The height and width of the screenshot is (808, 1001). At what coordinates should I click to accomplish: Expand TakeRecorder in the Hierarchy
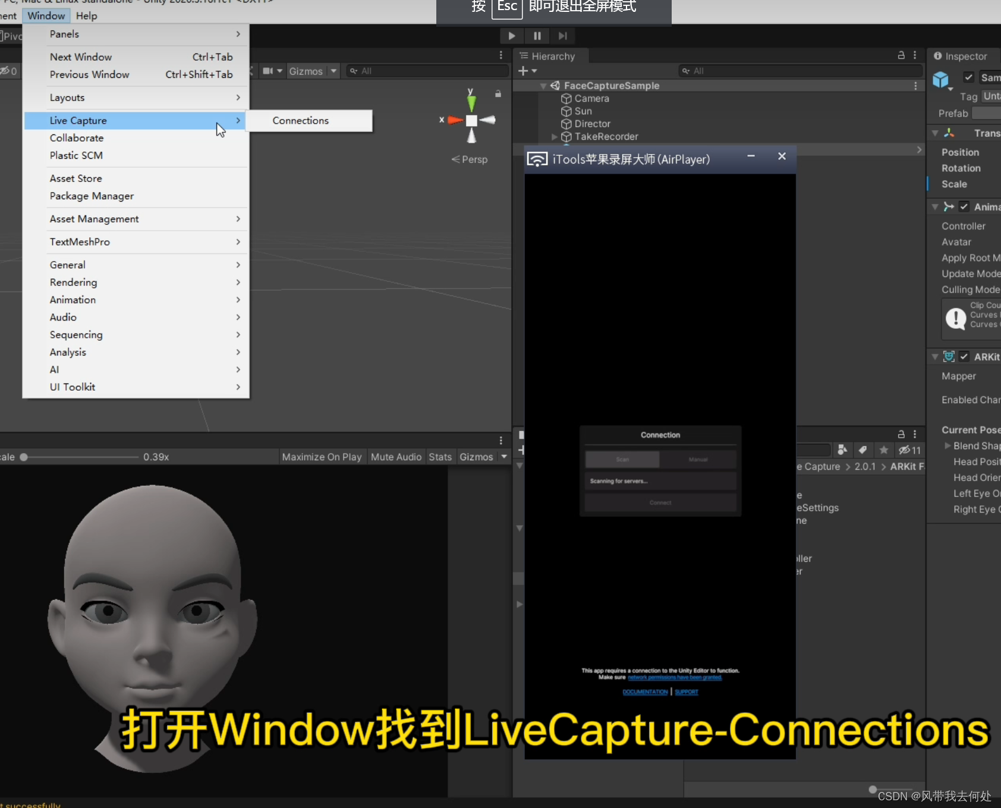coord(555,137)
